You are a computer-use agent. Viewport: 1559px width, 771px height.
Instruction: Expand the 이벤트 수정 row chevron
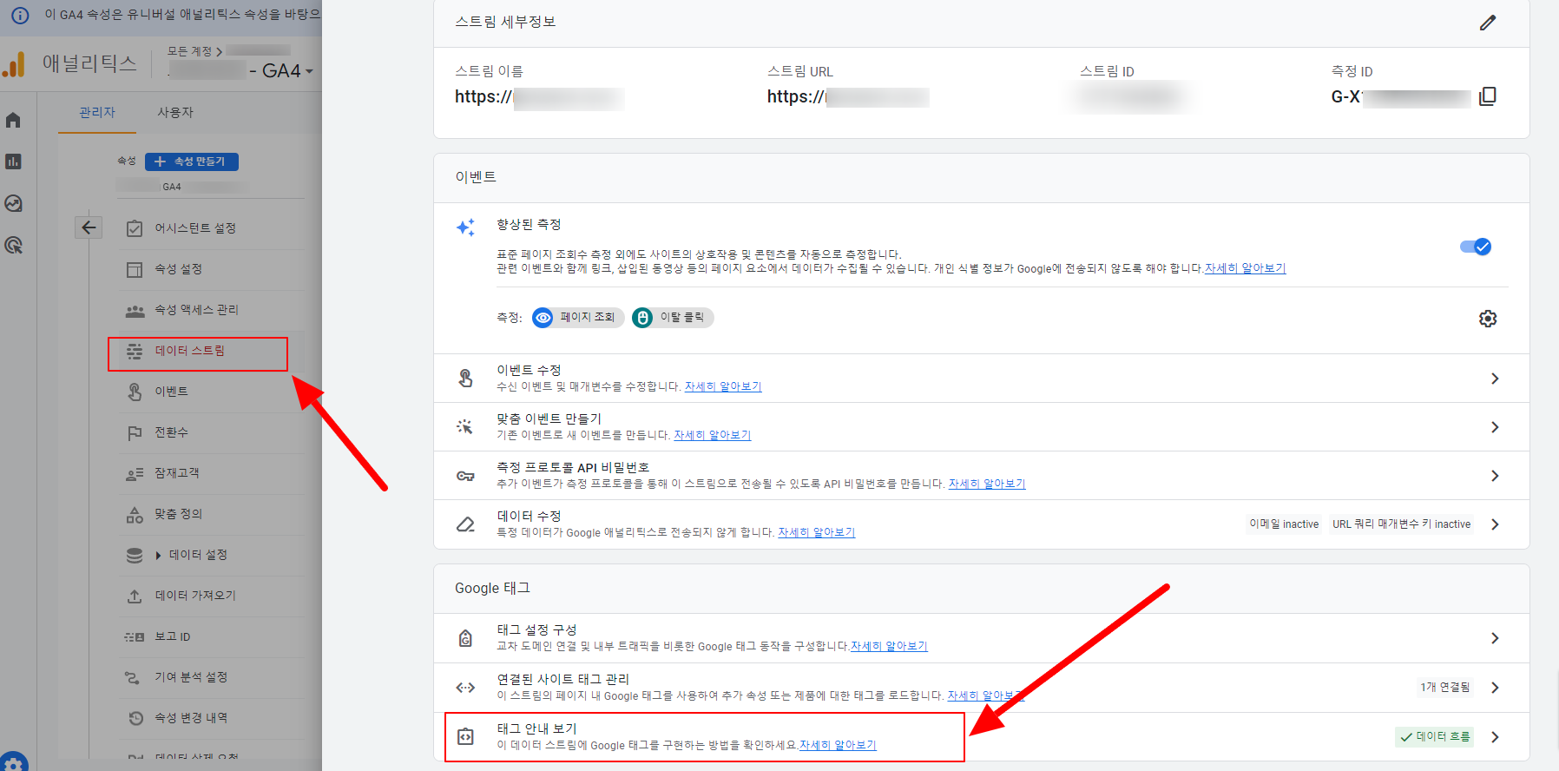tap(1495, 379)
